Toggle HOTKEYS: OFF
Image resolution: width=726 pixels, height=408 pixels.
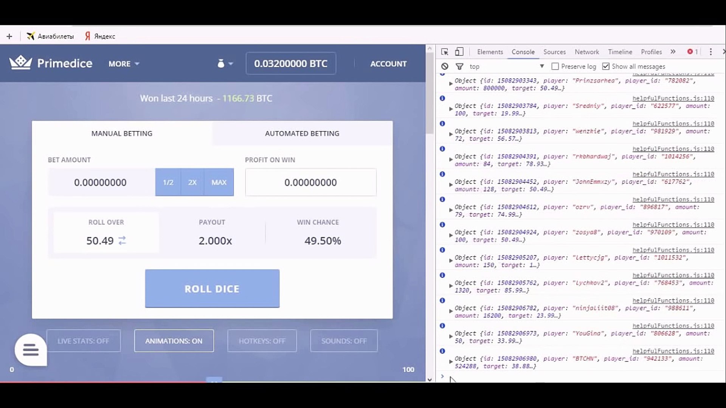click(x=262, y=341)
